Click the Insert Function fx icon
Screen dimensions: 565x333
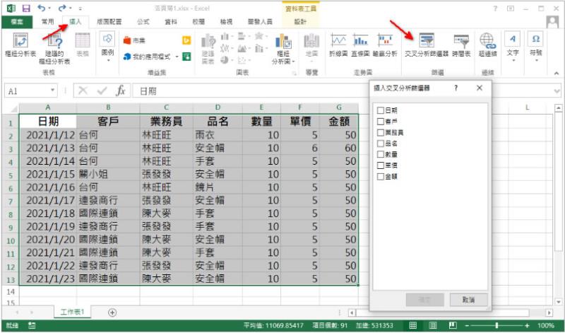[120, 90]
